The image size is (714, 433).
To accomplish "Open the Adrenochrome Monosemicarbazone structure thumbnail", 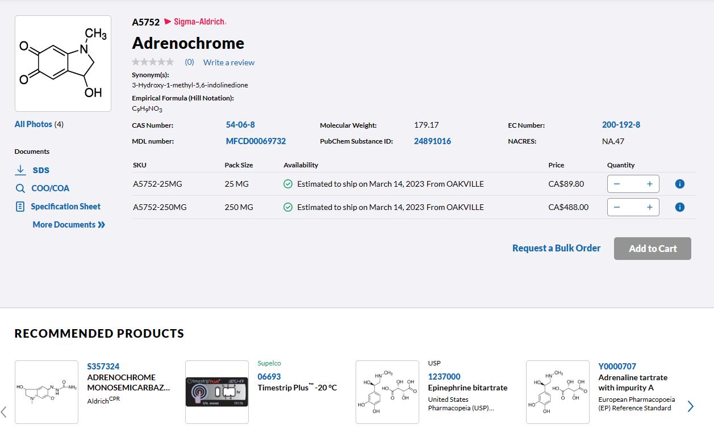I will tap(47, 392).
